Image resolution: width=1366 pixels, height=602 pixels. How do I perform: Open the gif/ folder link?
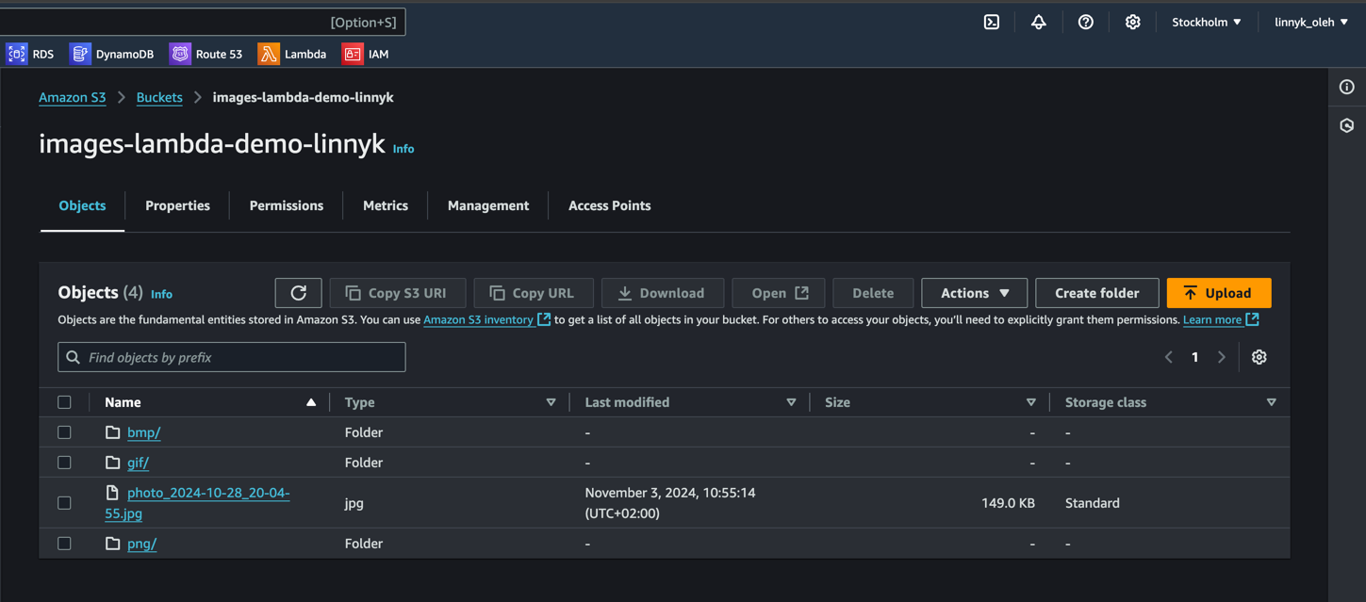139,463
